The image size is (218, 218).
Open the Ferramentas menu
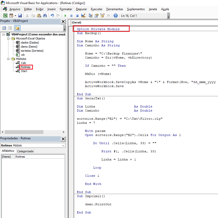click(115, 9)
